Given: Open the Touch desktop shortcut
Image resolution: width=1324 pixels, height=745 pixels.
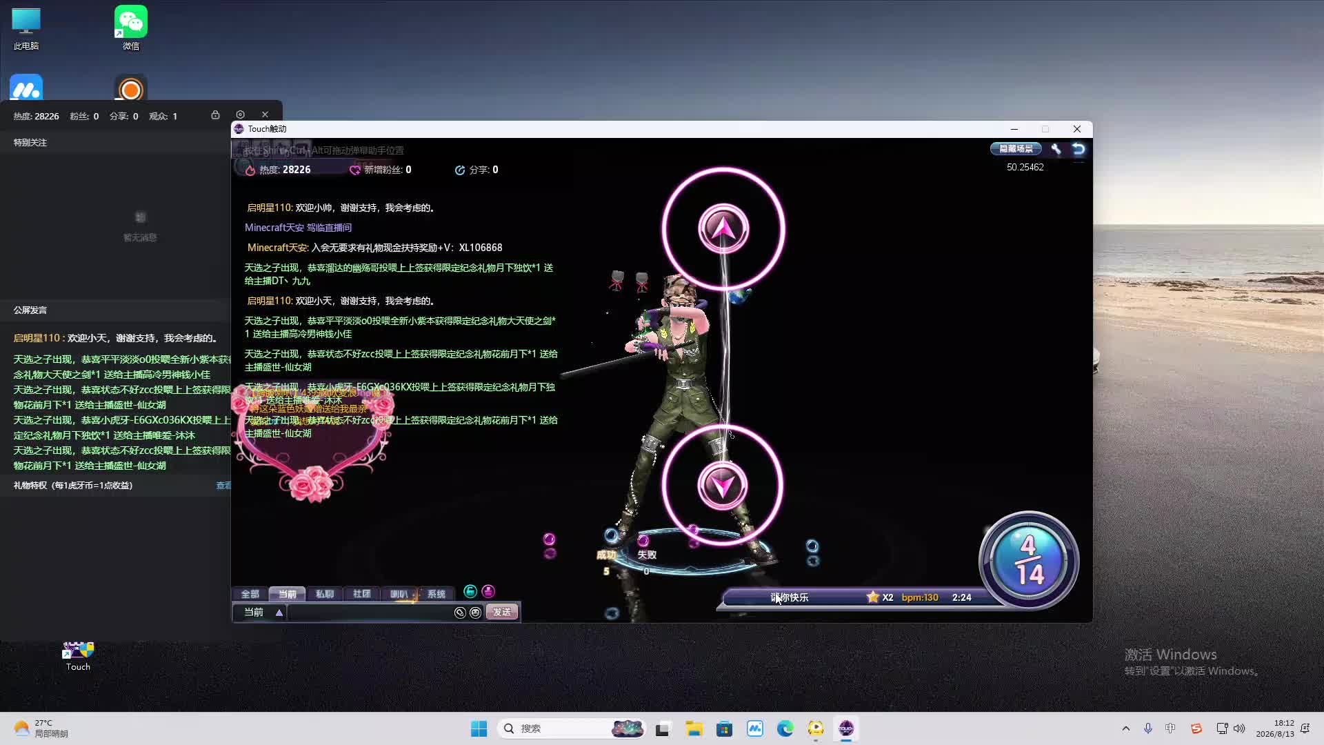Looking at the screenshot, I should (x=78, y=657).
